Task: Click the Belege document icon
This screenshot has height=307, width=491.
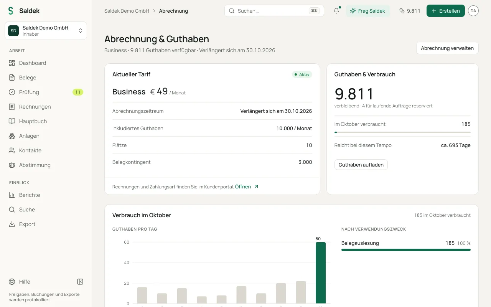Action: (x=12, y=78)
